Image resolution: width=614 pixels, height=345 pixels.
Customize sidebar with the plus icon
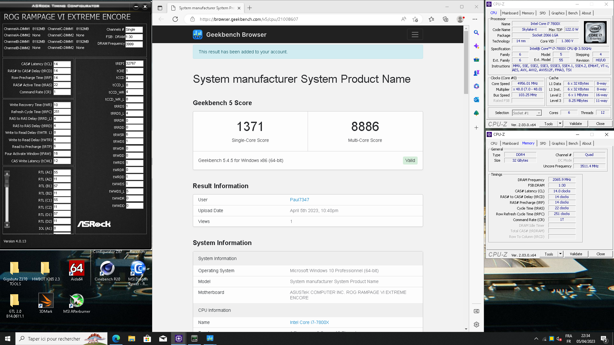[476, 127]
